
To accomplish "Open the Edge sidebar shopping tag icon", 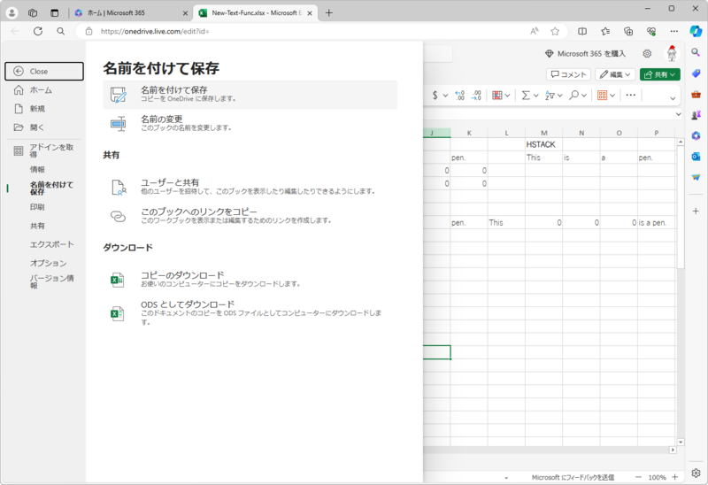I will [x=696, y=73].
